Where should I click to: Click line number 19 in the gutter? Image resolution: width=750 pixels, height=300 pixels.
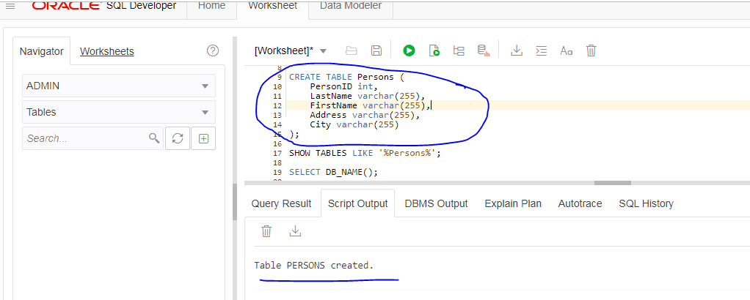tap(277, 172)
